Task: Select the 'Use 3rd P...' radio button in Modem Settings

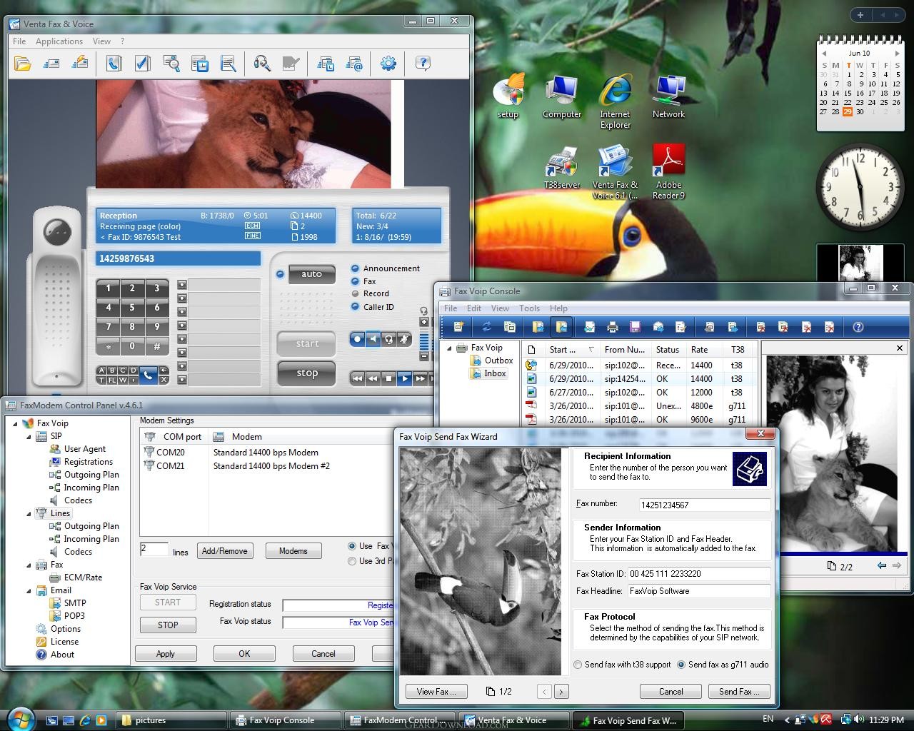Action: tap(351, 561)
